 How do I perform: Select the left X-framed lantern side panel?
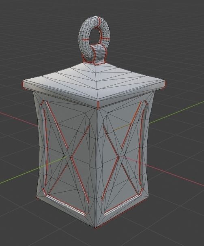tap(66, 158)
